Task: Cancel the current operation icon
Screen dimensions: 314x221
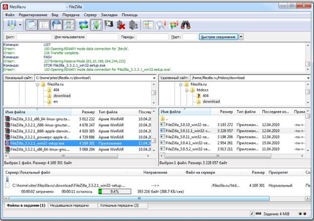Action: click(109, 24)
